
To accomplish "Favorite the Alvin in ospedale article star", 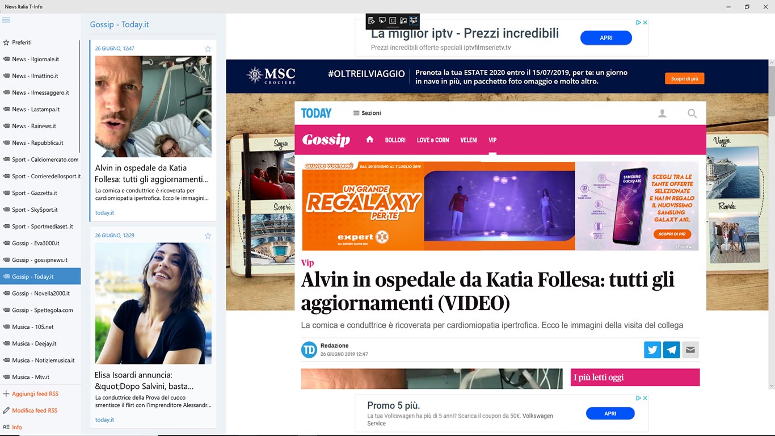I will pos(208,49).
